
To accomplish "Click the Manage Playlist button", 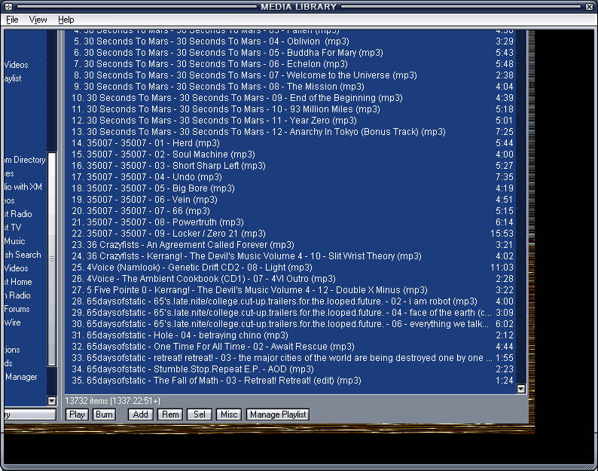I will 278,414.
